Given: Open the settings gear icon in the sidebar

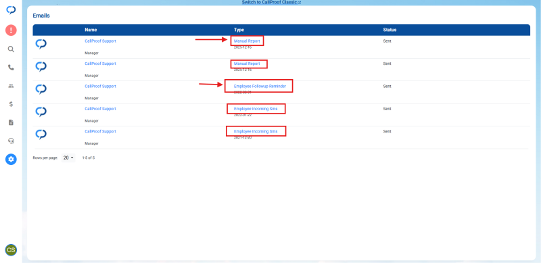Looking at the screenshot, I should (11, 159).
